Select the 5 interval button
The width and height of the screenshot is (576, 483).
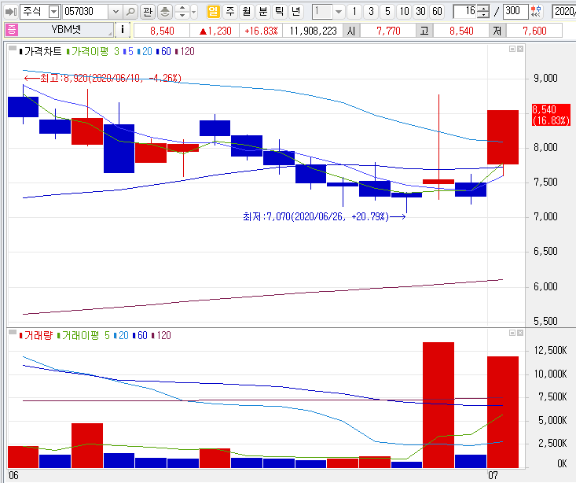pyautogui.click(x=387, y=12)
